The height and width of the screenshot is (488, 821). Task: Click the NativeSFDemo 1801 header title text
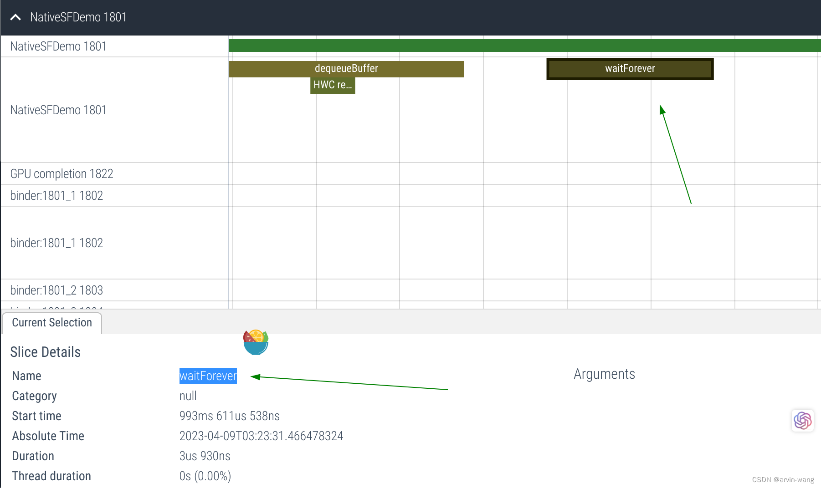[78, 17]
